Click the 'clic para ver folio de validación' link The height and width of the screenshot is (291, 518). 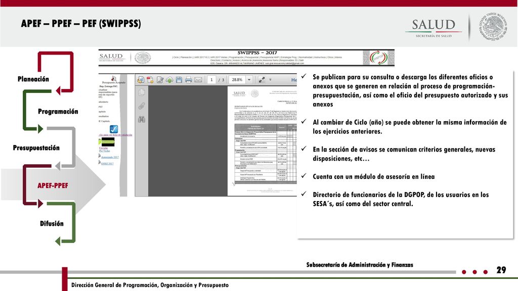[x=116, y=135]
